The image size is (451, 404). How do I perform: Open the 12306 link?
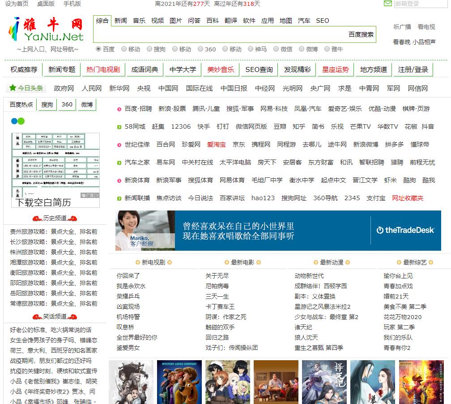(181, 126)
